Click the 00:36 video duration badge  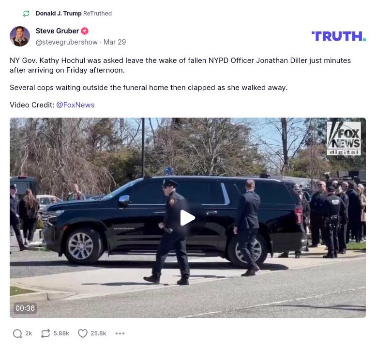pyautogui.click(x=25, y=308)
